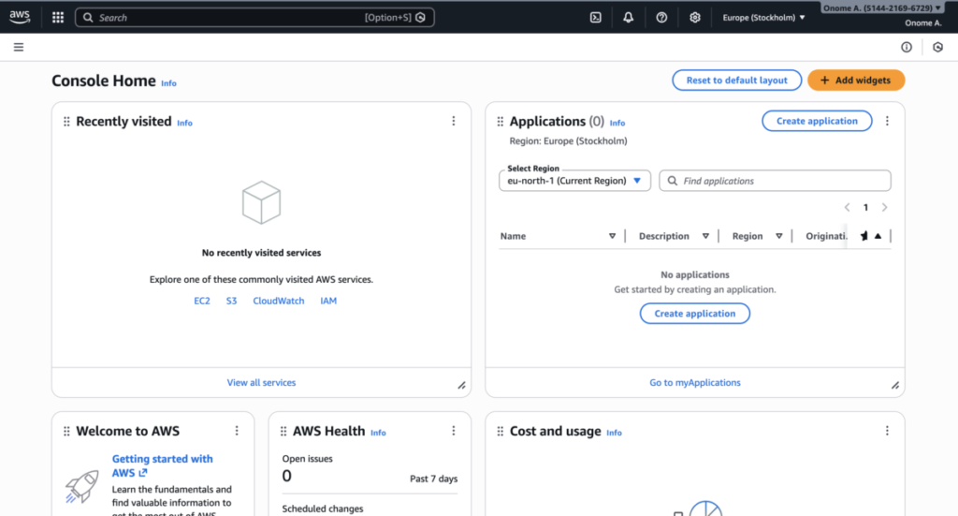This screenshot has width=958, height=516.
Task: Click 'Region: Europe (Stockholm)' text
Action: [x=568, y=141]
